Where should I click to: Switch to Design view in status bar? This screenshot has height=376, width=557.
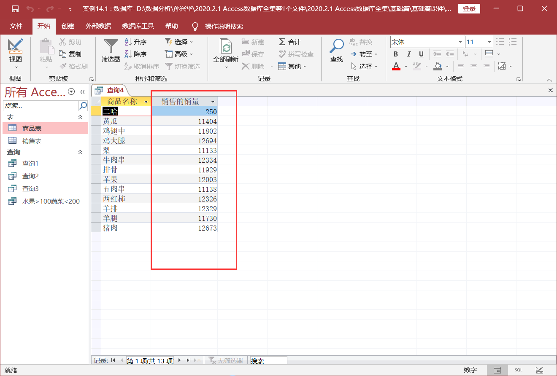pos(539,370)
